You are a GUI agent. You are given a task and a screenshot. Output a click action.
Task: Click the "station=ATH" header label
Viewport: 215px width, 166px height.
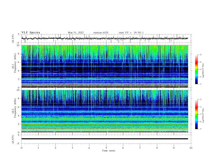pyautogui.click(x=101, y=33)
